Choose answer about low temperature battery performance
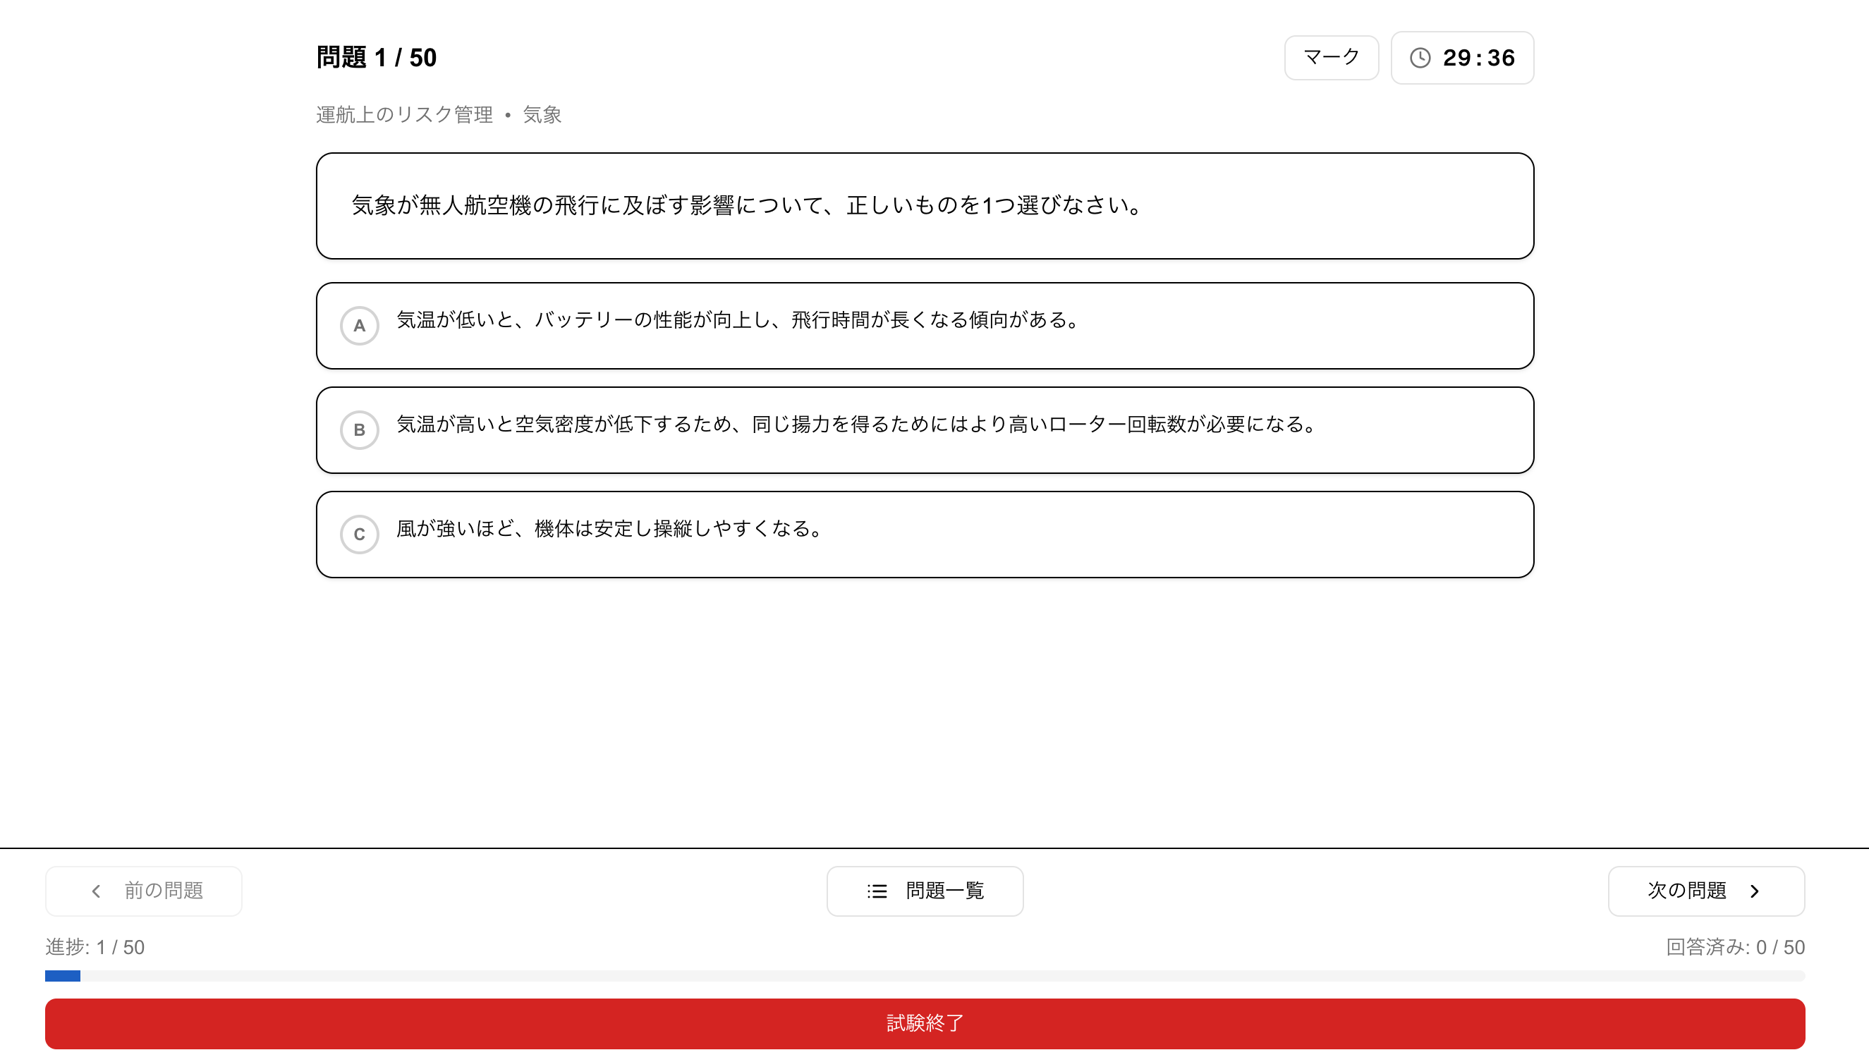Image resolution: width=1869 pixels, height=1062 pixels. 737,320
